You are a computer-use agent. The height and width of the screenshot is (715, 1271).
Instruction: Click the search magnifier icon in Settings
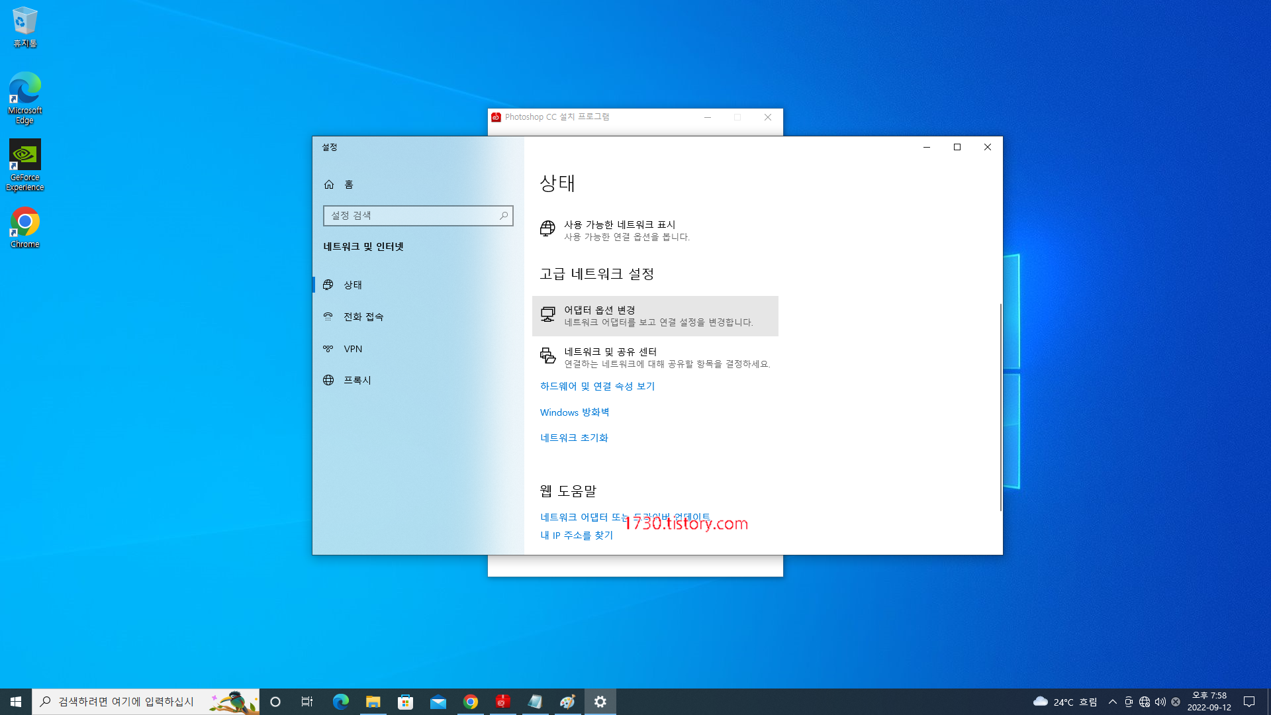tap(504, 216)
